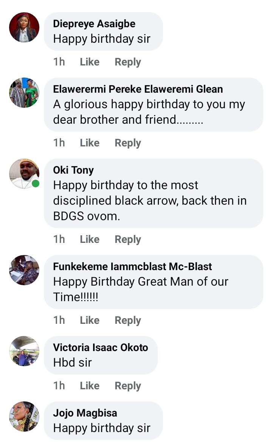Click the 1h timestamp under Diepreye's comment
This screenshot has width=272, height=443.
59,62
